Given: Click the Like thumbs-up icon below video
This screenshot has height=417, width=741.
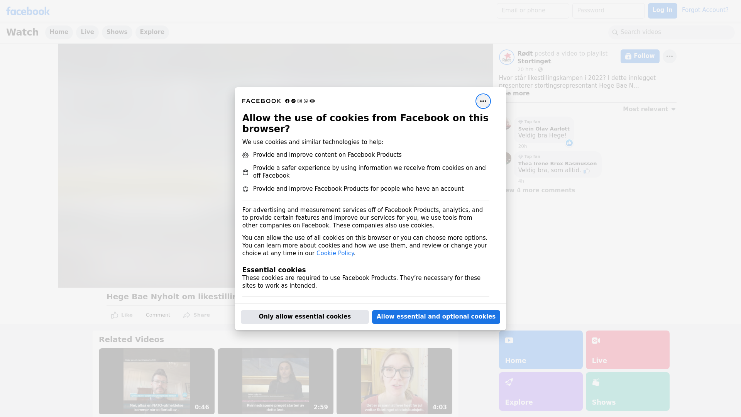Looking at the screenshot, I should (x=115, y=315).
